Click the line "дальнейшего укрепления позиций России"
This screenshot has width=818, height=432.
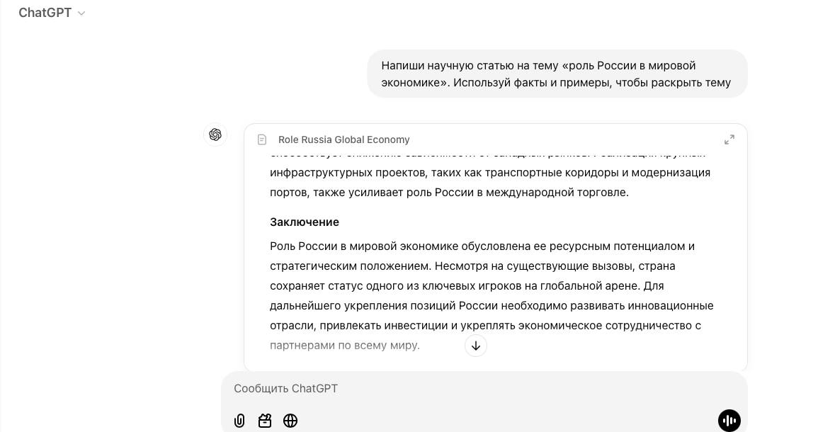(492, 306)
